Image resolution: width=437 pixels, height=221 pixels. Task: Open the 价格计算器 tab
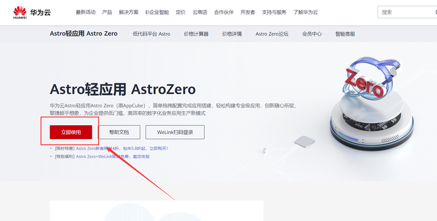pyautogui.click(x=196, y=34)
